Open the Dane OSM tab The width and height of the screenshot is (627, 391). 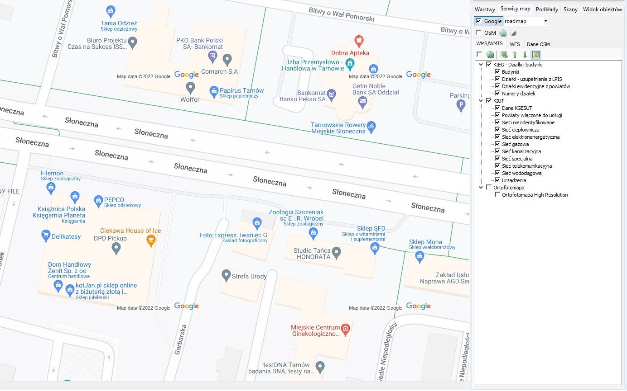538,44
